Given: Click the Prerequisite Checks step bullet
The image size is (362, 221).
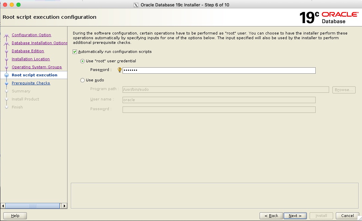Looking at the screenshot, I should pyautogui.click(x=6, y=83).
